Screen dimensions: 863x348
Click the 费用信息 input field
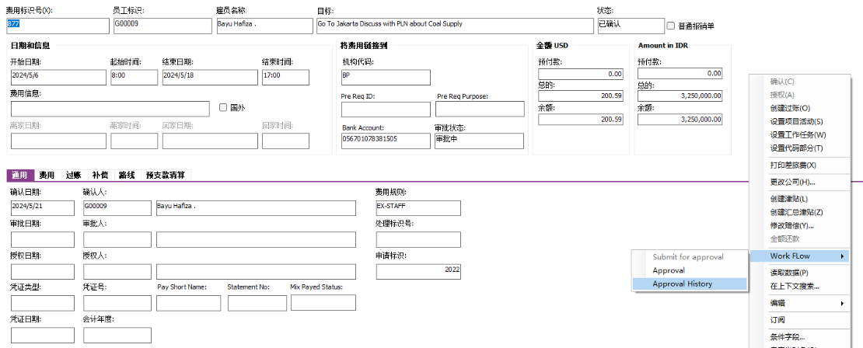[x=110, y=109]
